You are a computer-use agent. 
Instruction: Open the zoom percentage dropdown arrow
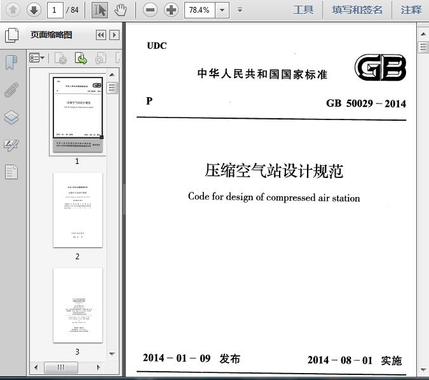pyautogui.click(x=222, y=10)
